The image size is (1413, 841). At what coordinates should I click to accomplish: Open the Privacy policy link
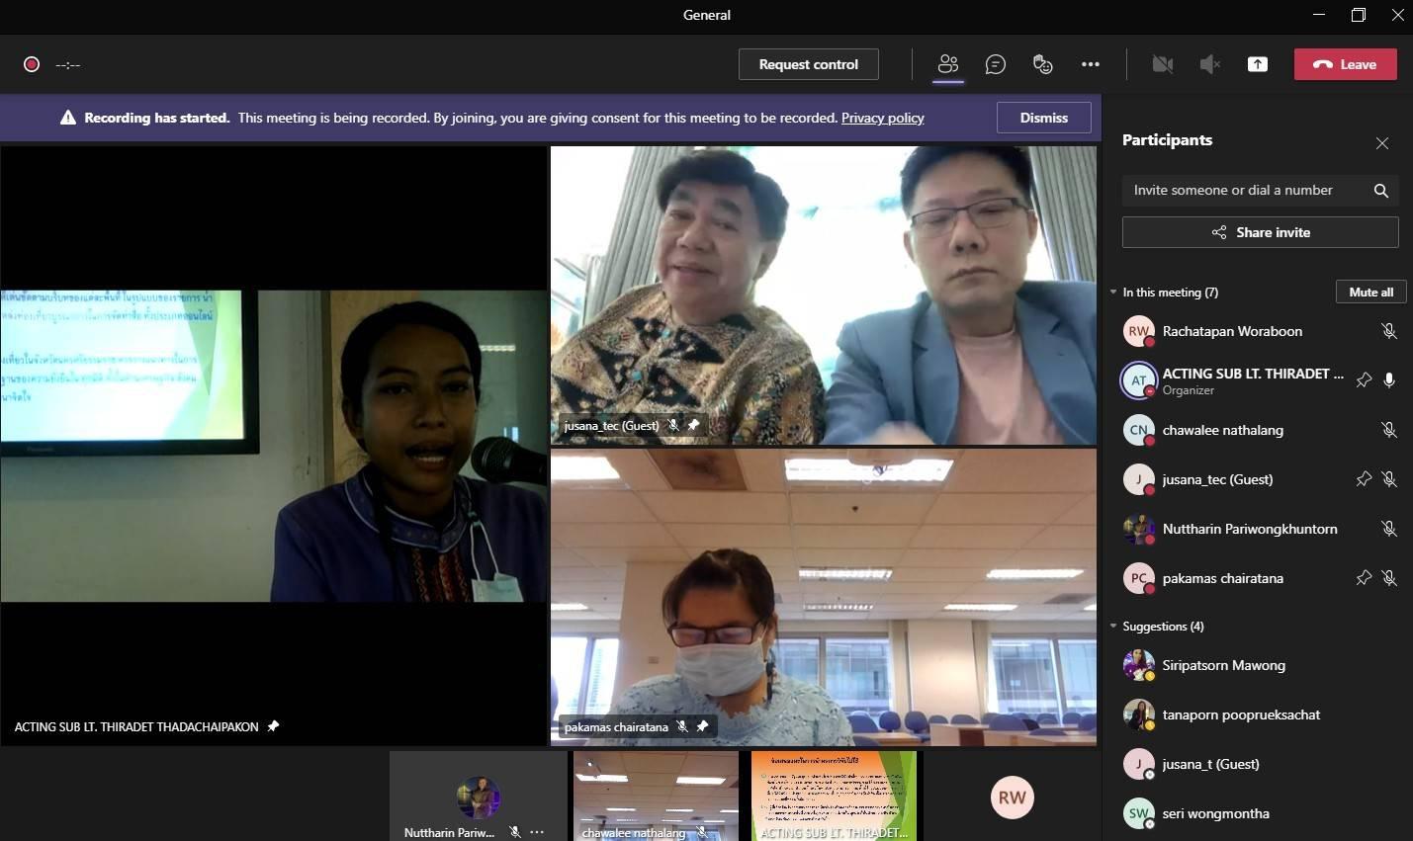coord(883,118)
